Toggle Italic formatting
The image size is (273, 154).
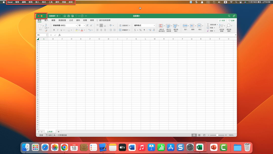58,30
